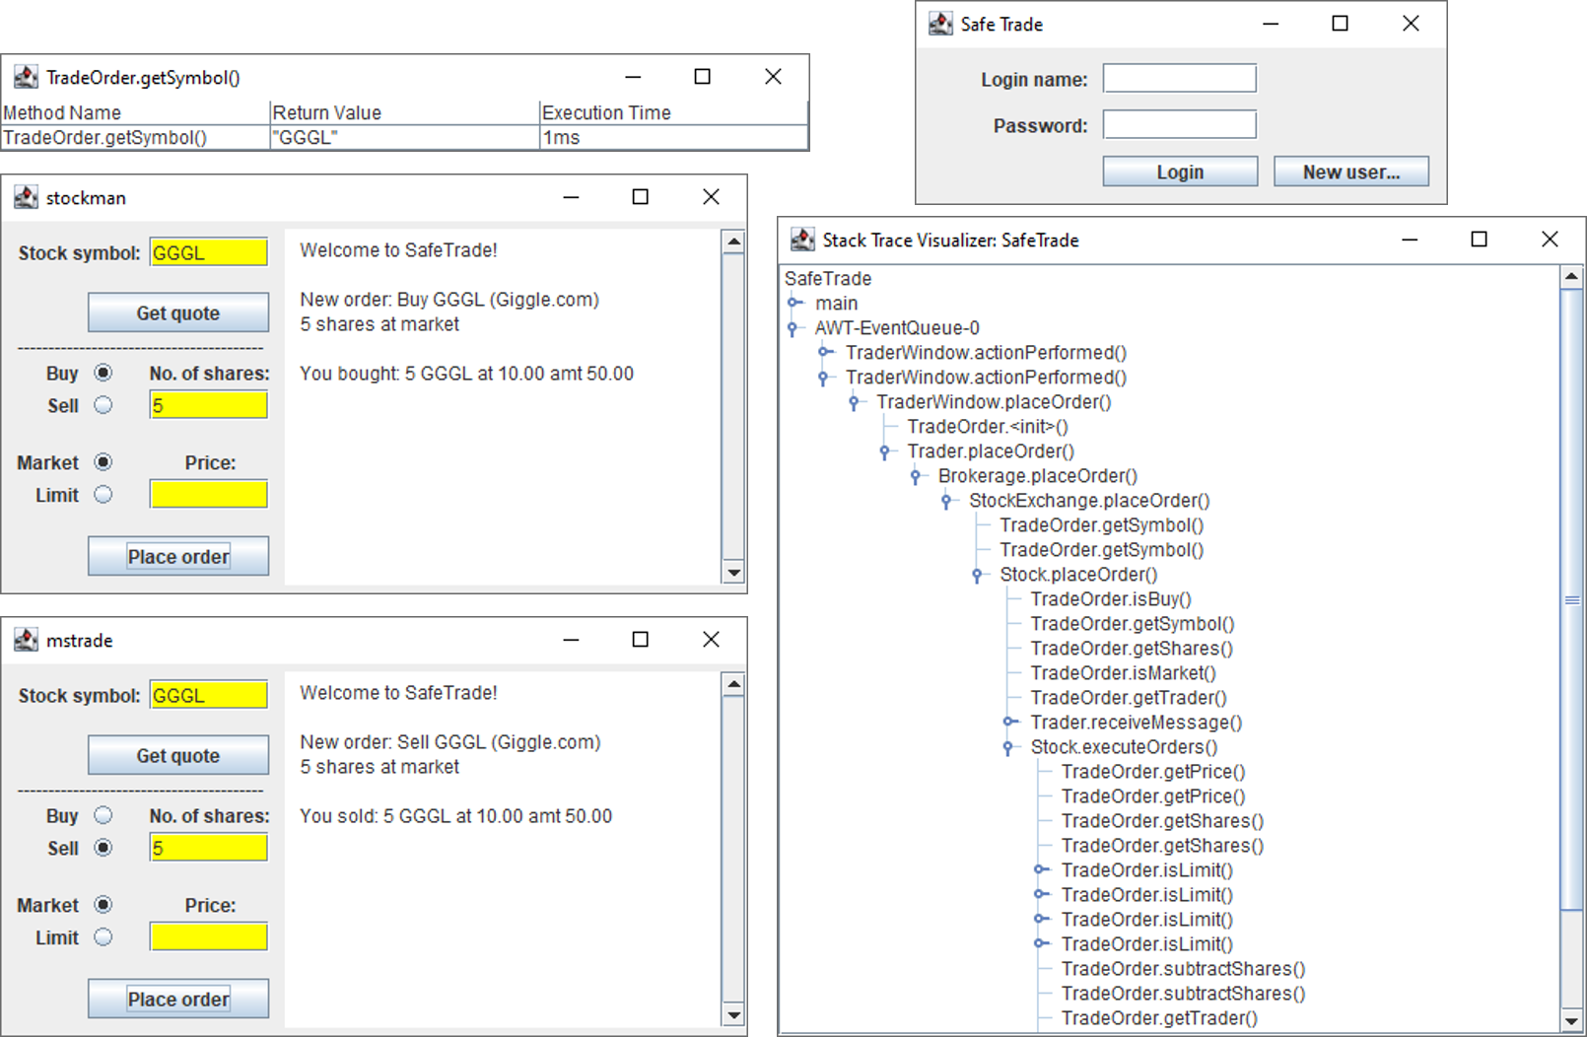
Task: Open the New user... dialog
Action: [x=1351, y=172]
